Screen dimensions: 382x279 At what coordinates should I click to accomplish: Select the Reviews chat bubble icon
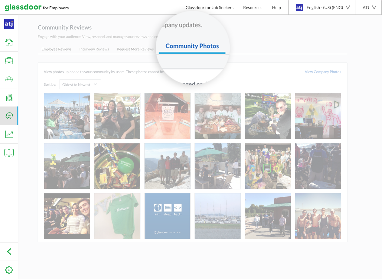pos(9,116)
